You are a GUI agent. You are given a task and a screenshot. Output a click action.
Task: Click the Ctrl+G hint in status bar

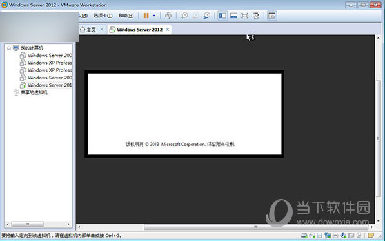(114, 236)
